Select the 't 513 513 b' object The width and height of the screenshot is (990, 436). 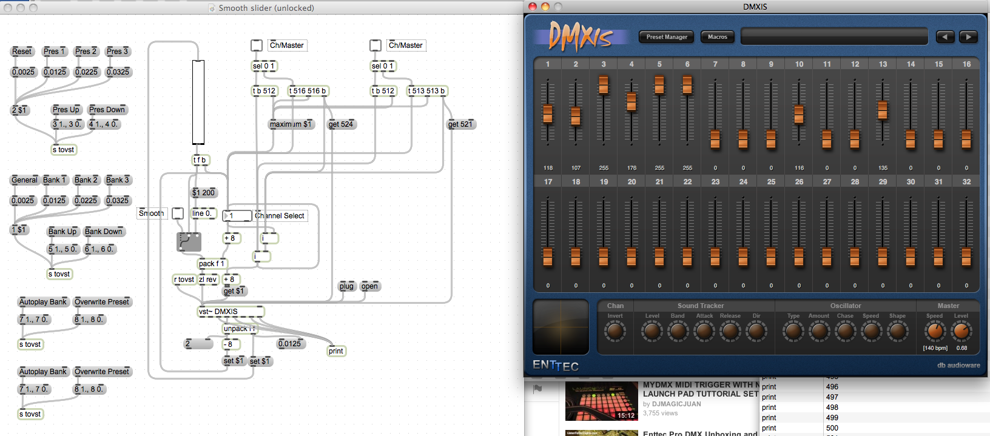(x=427, y=91)
